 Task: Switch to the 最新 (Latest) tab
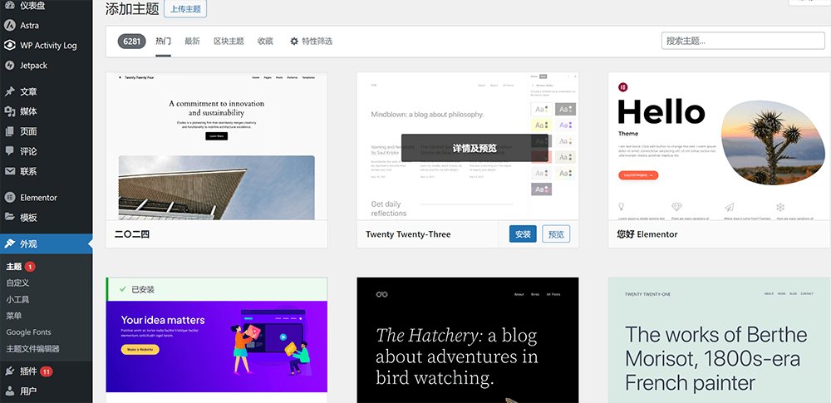coord(193,41)
